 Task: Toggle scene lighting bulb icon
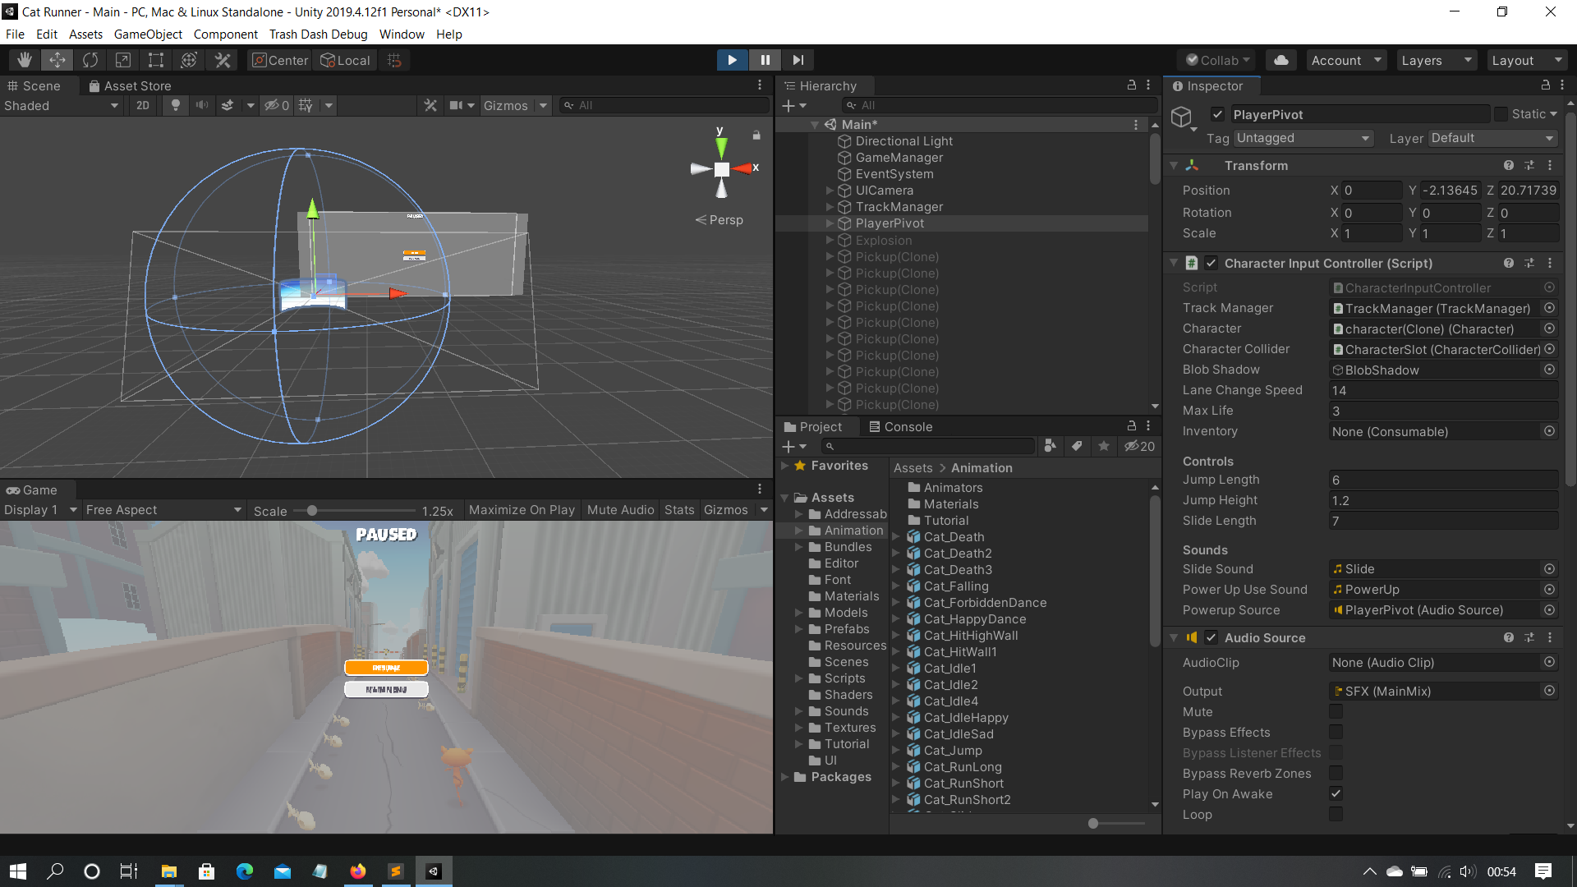175,105
